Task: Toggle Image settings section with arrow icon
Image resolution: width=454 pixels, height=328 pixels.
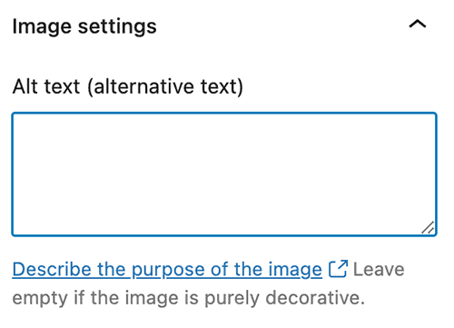Action: (418, 24)
